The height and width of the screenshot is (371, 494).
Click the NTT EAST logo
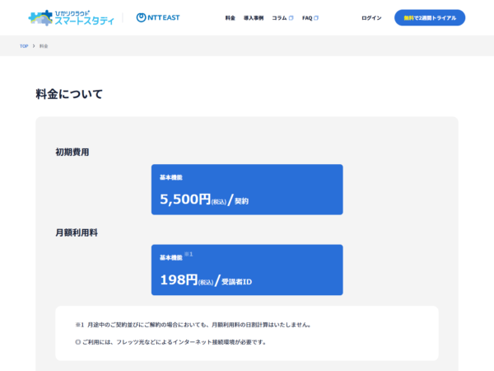[158, 17]
